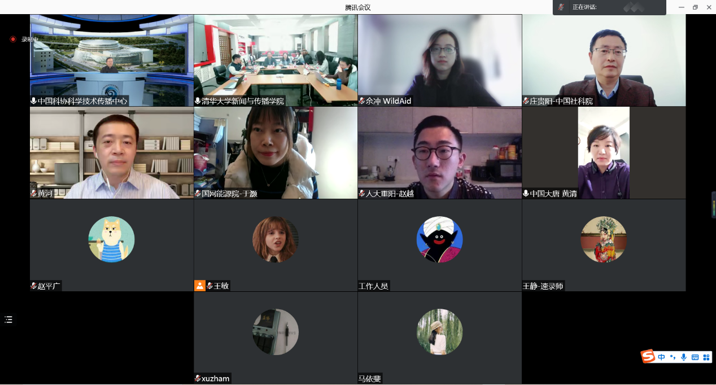Toggle the Sogou punctuation mode button
The height and width of the screenshot is (385, 716).
tap(673, 357)
